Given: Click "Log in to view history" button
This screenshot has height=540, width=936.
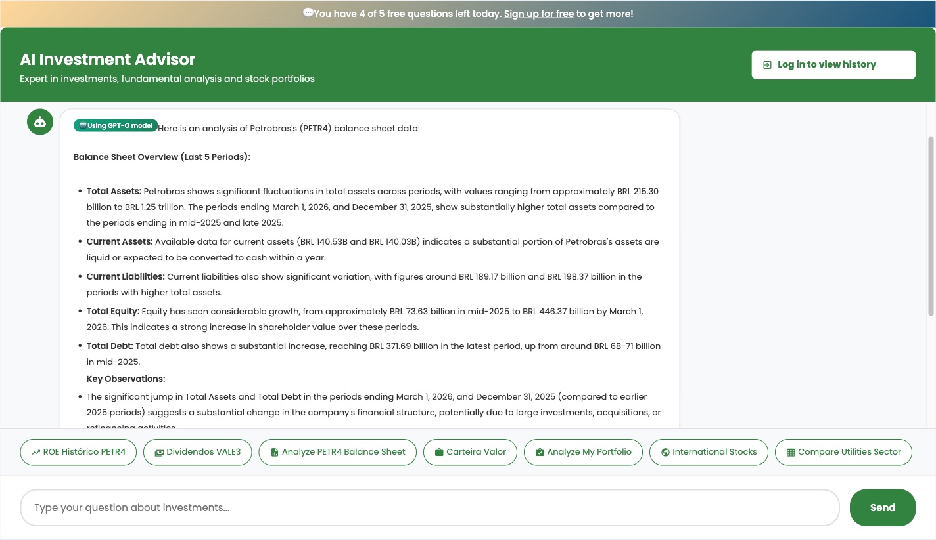Looking at the screenshot, I should click(x=833, y=65).
